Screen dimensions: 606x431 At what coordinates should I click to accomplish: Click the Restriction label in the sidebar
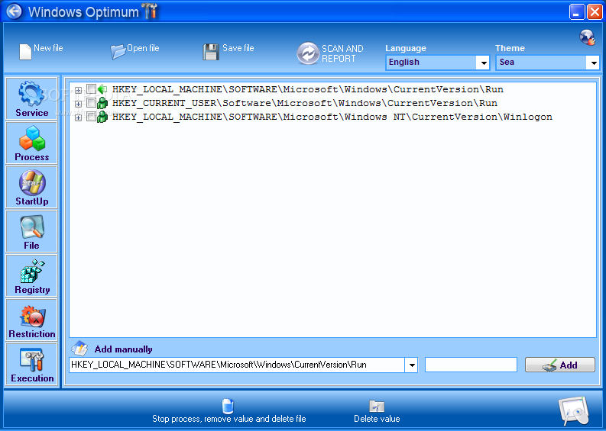(x=32, y=334)
